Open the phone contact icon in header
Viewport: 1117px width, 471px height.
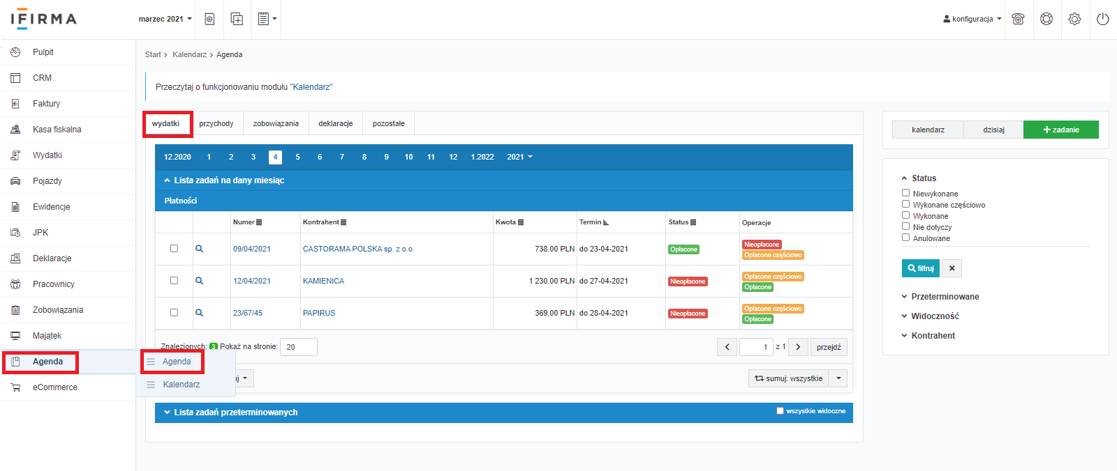point(1018,19)
